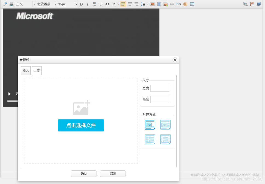265x184 pixels.
Task: Click the 宽度 width input field
Action: (160, 88)
